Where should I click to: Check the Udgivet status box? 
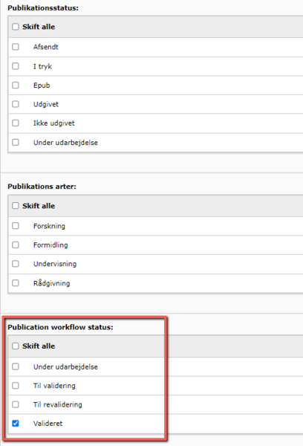coord(16,104)
